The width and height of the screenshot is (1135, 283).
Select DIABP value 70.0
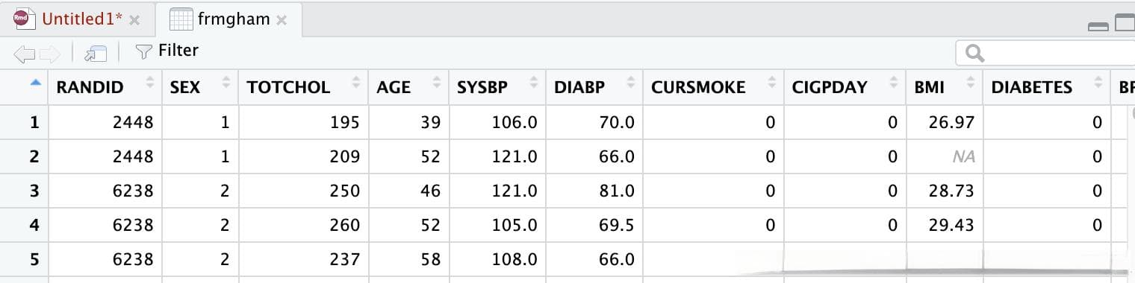(617, 122)
